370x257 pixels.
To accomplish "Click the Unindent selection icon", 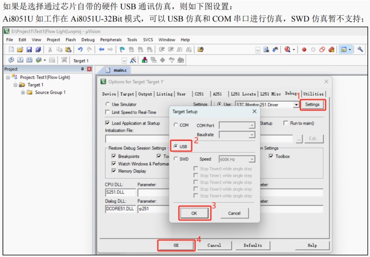I will (171, 49).
